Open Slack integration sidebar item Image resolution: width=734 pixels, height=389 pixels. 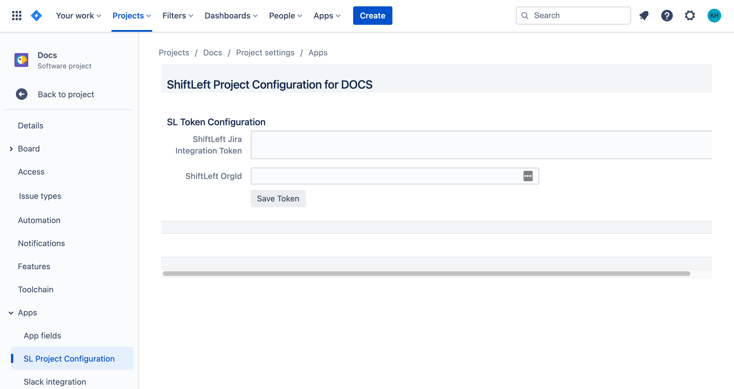[55, 382]
